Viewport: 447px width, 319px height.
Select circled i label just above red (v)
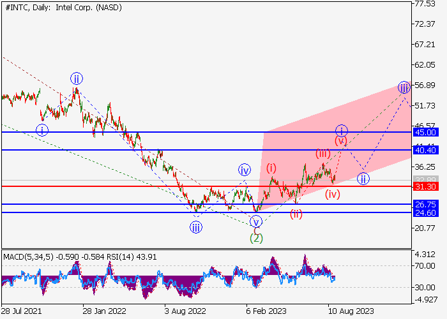tap(341, 131)
